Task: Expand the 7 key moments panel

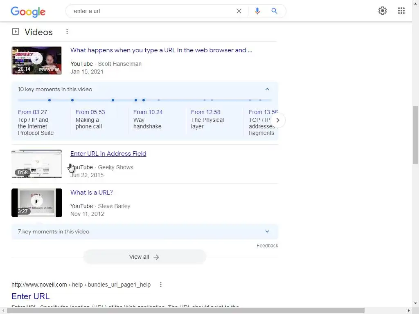Action: click(267, 231)
